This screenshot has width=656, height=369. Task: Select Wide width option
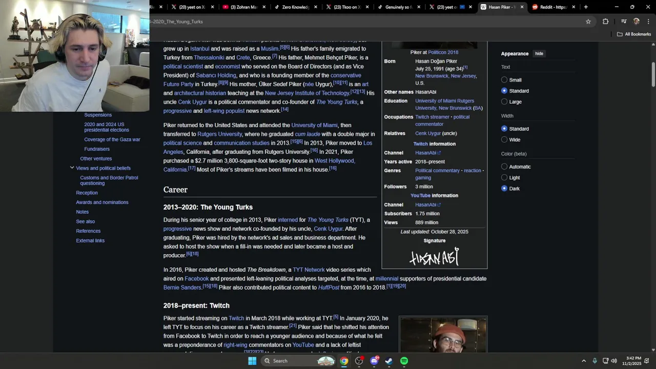coord(504,139)
